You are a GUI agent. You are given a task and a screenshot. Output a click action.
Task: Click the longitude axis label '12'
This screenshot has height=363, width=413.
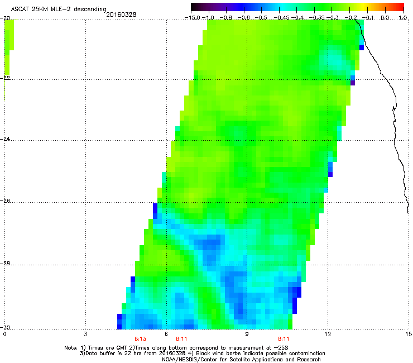pos(328,335)
